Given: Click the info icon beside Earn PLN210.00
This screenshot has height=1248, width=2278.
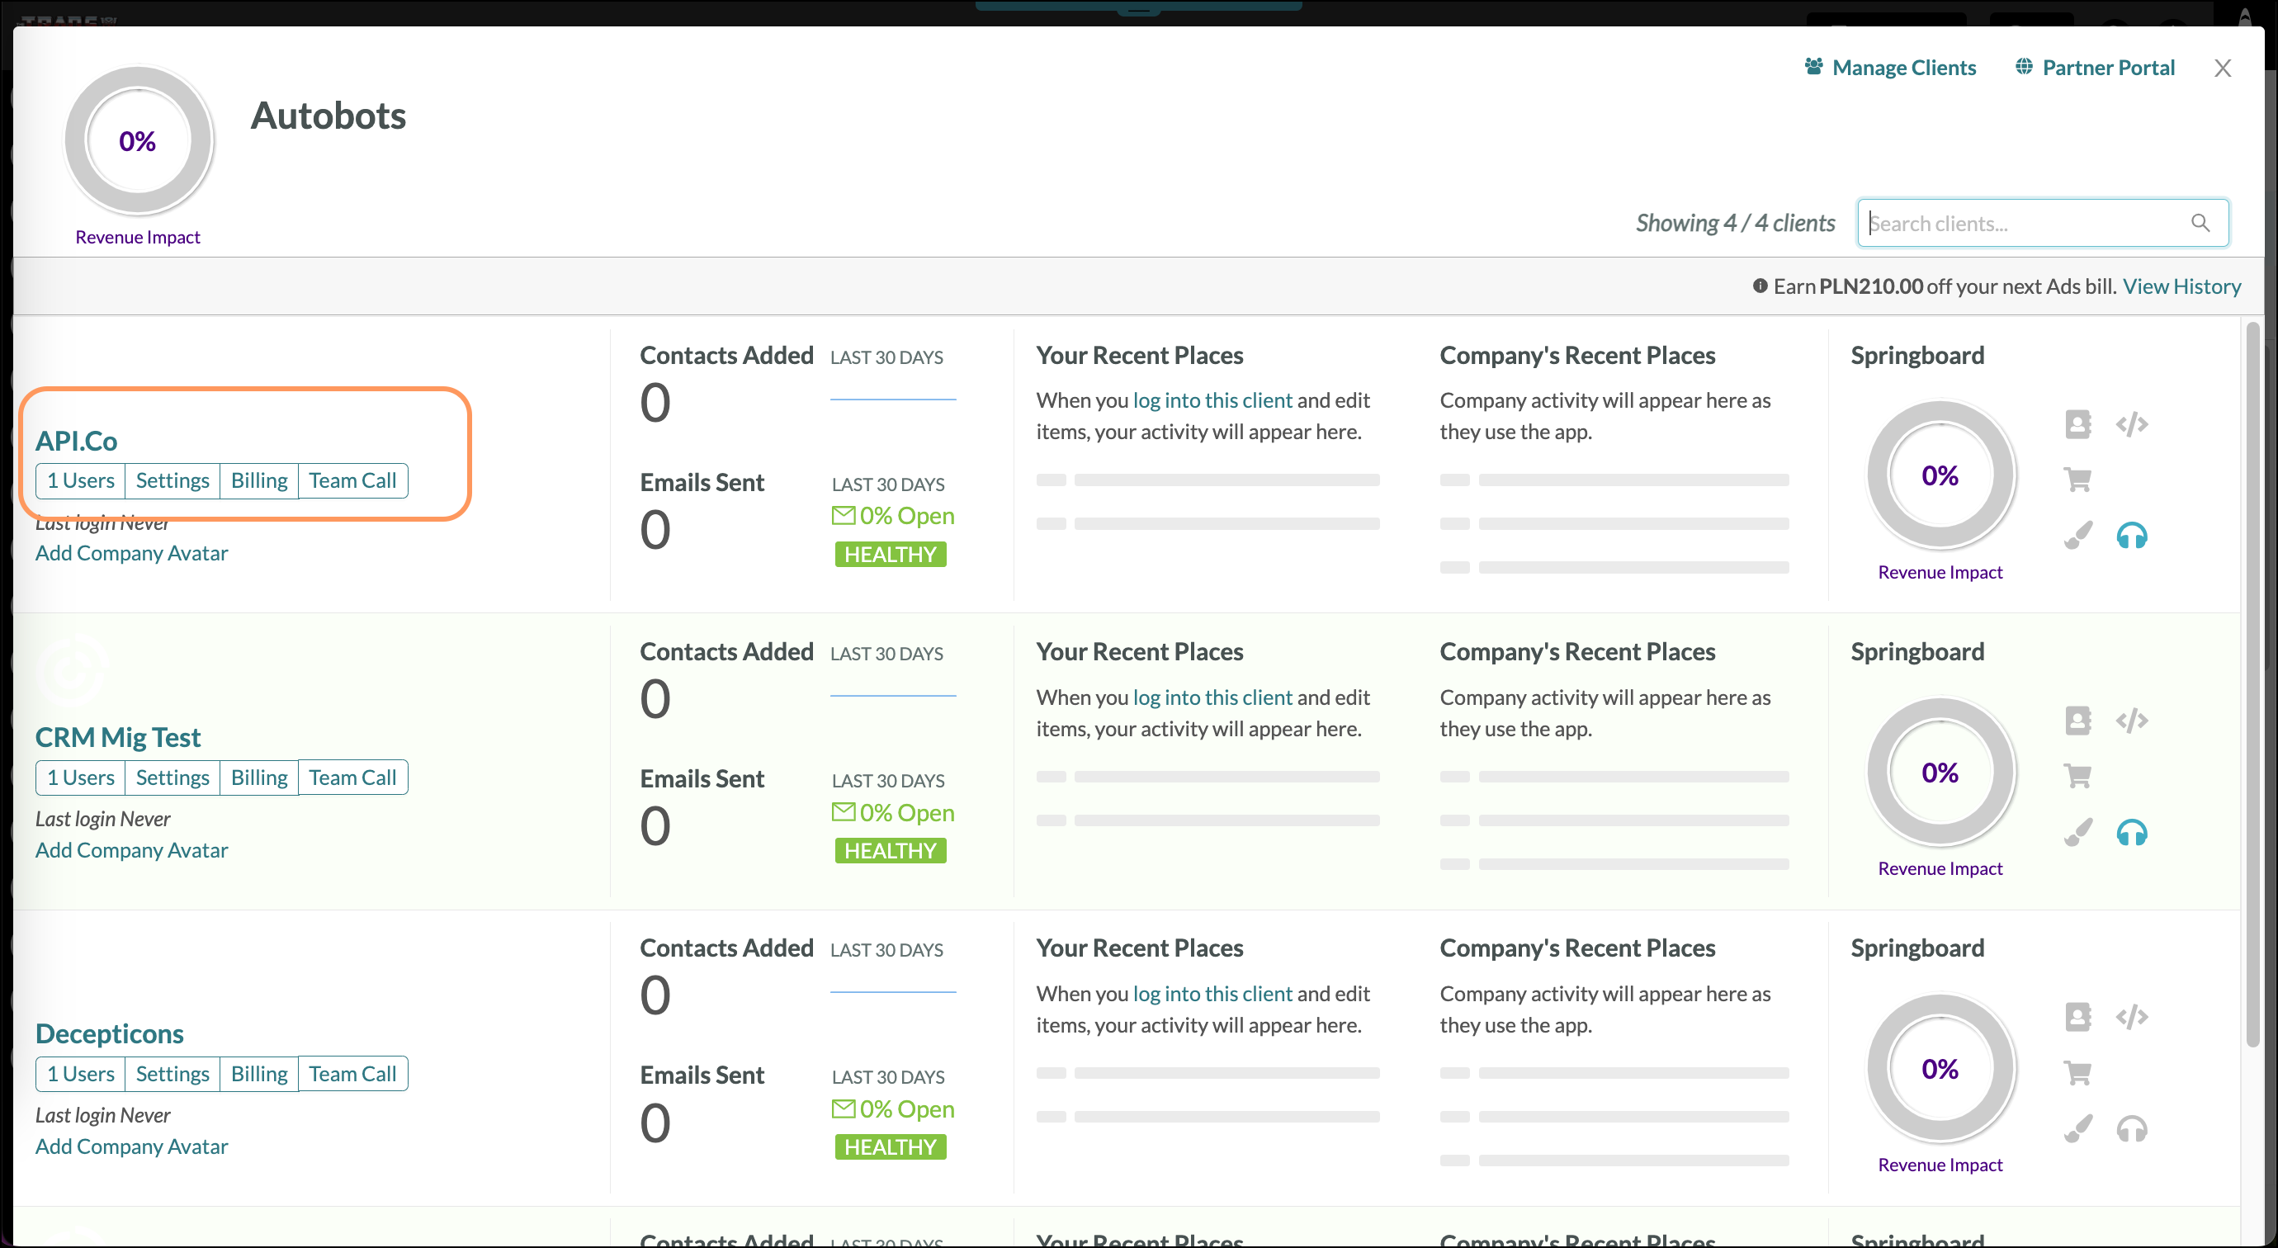Looking at the screenshot, I should [x=1760, y=286].
